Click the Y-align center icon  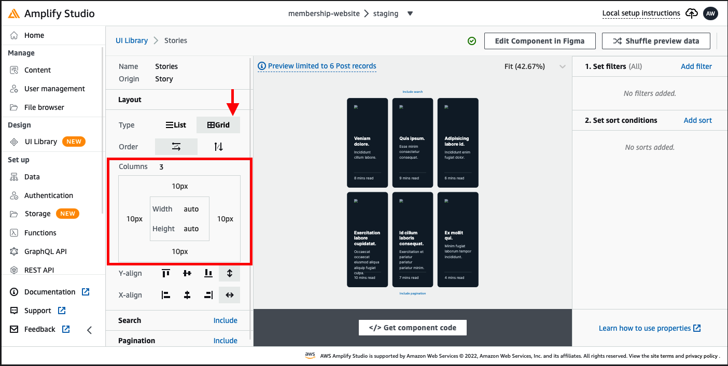tap(187, 273)
